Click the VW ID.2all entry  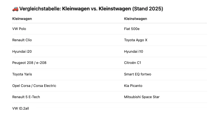point(21,109)
